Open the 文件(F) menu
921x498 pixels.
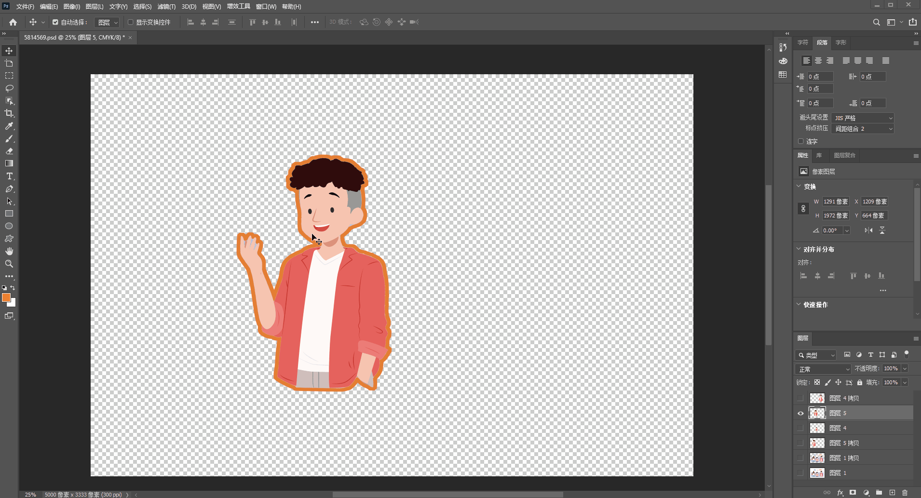[25, 7]
